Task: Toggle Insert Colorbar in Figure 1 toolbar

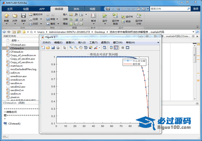Action: pos(111,48)
